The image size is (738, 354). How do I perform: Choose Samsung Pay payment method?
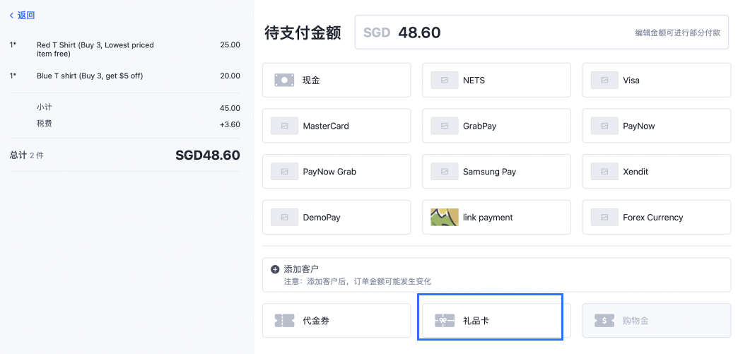tap(496, 172)
